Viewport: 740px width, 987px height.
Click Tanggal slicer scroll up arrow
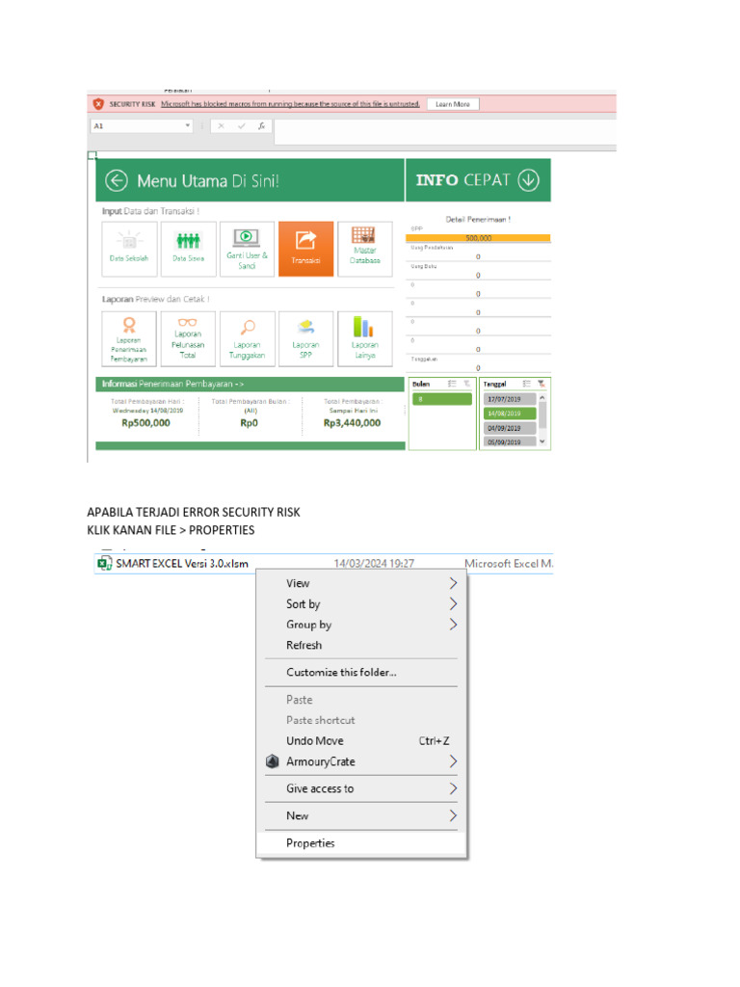(542, 398)
